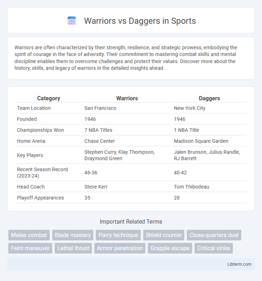Screen dimensions: 262x281
Task: Select the 'Shield counter' tag
Action: pos(164,235)
